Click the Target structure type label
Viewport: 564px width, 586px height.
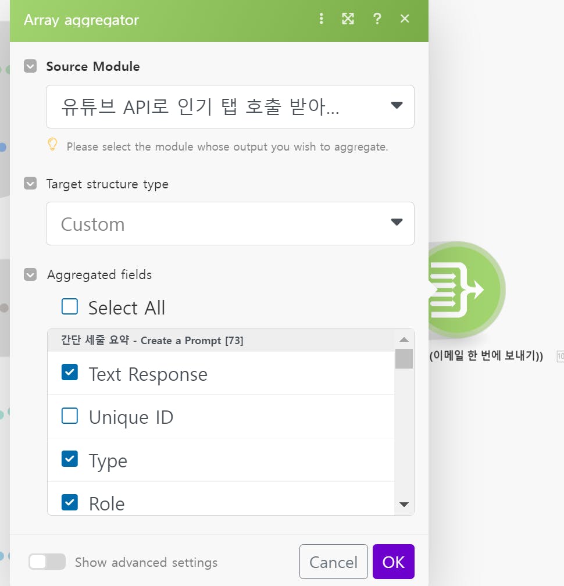pyautogui.click(x=107, y=184)
